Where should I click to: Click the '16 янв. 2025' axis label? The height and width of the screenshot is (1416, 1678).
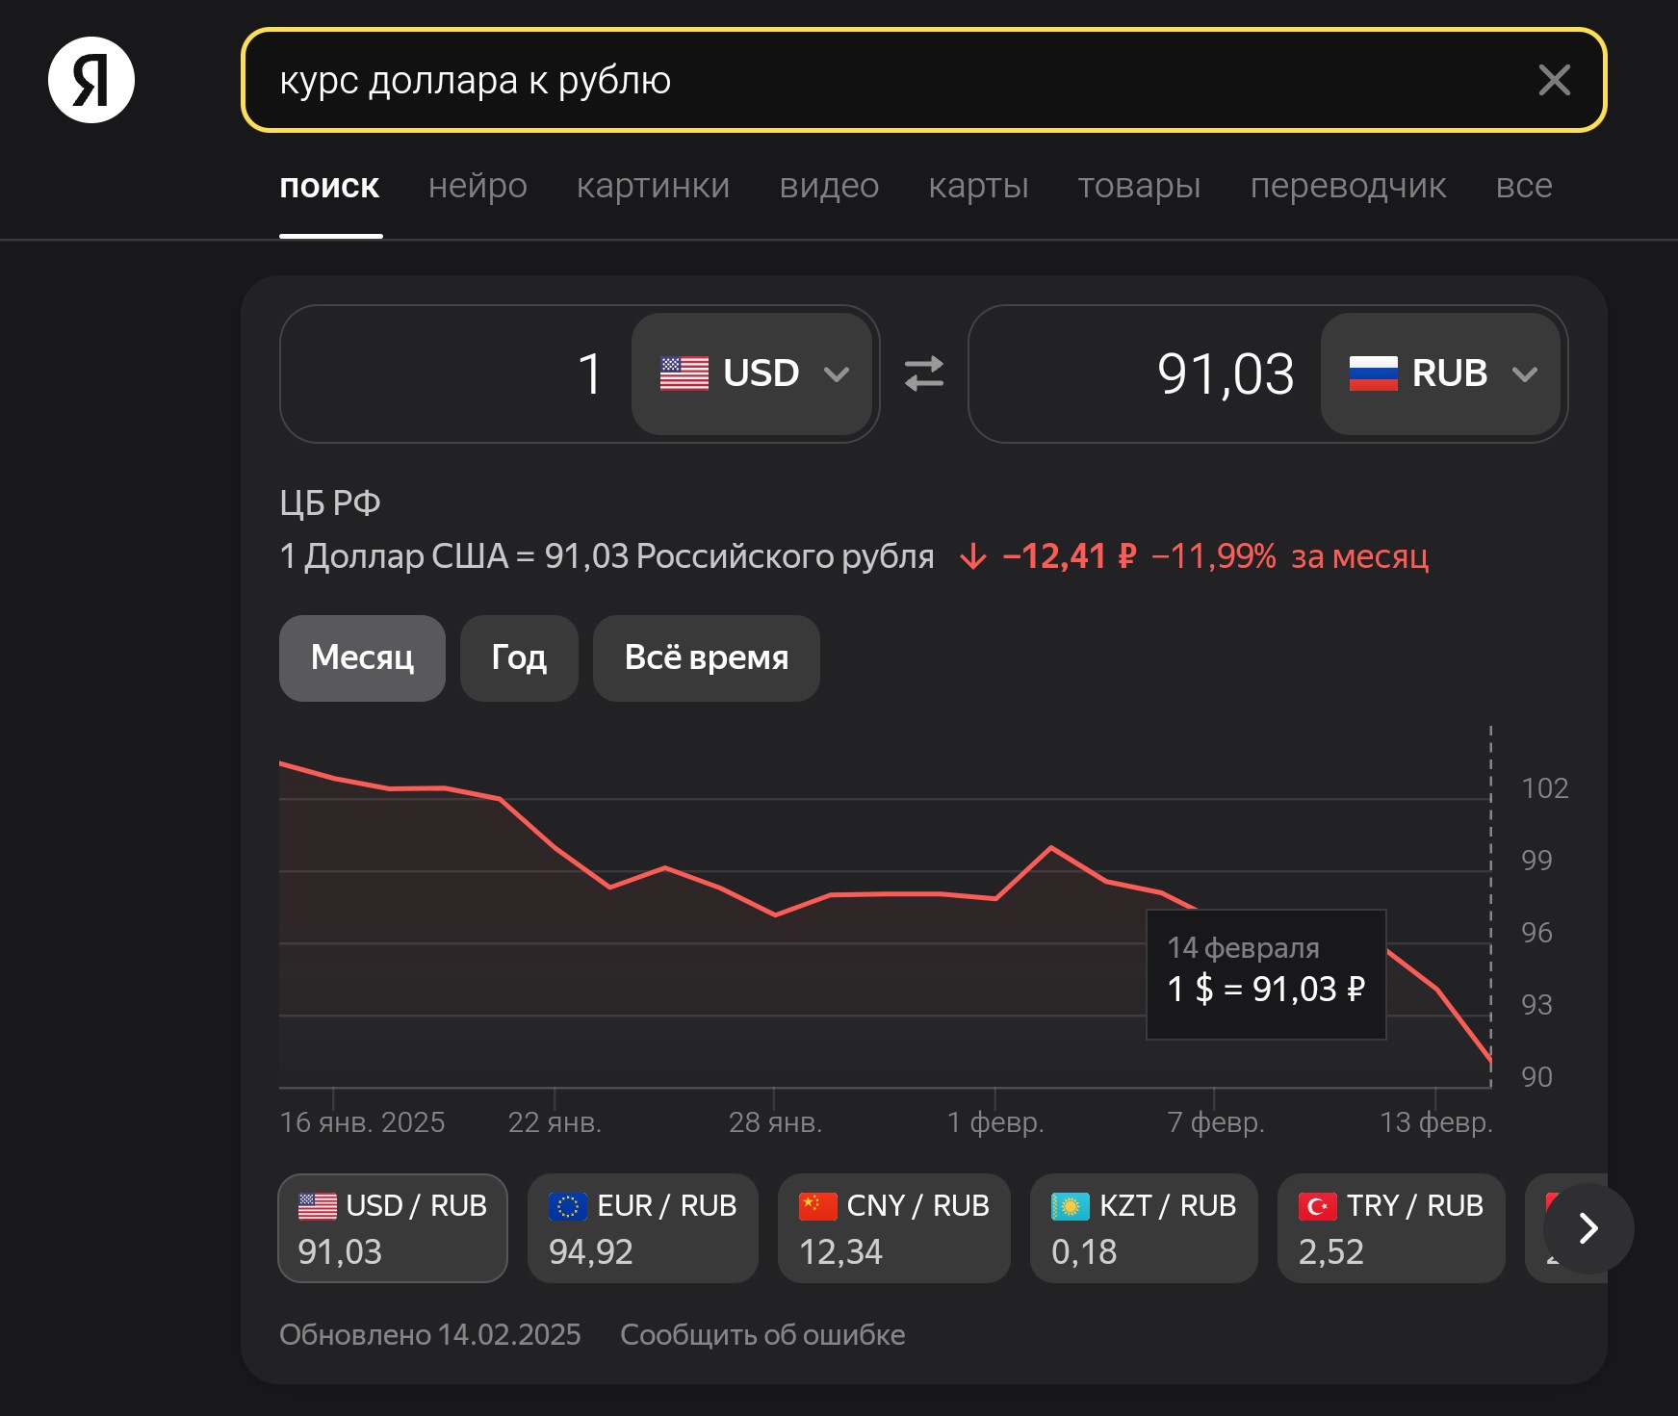tap(362, 1122)
